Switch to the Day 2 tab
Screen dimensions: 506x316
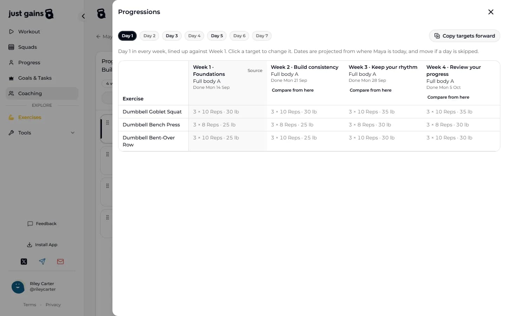[149, 36]
